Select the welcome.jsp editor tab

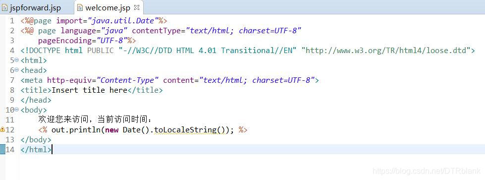point(108,8)
